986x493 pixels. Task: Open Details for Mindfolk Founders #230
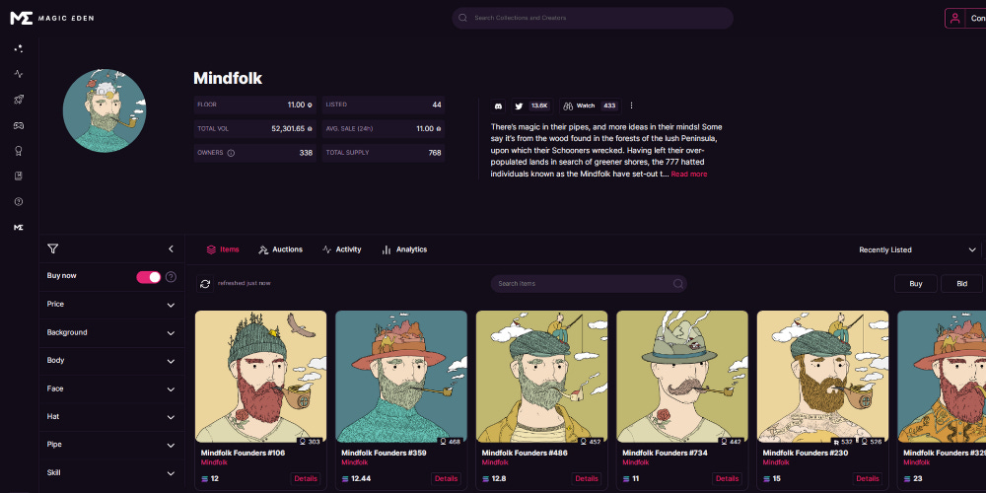(867, 478)
